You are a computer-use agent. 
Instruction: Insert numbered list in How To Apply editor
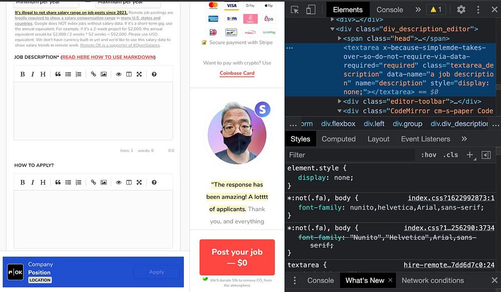click(78, 182)
